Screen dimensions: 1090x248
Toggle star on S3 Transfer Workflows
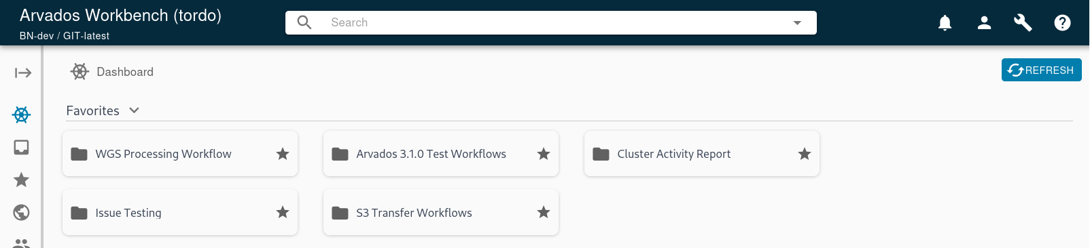(x=544, y=212)
